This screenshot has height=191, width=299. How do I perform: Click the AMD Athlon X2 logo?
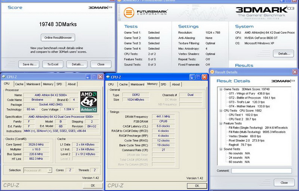[x=89, y=102]
